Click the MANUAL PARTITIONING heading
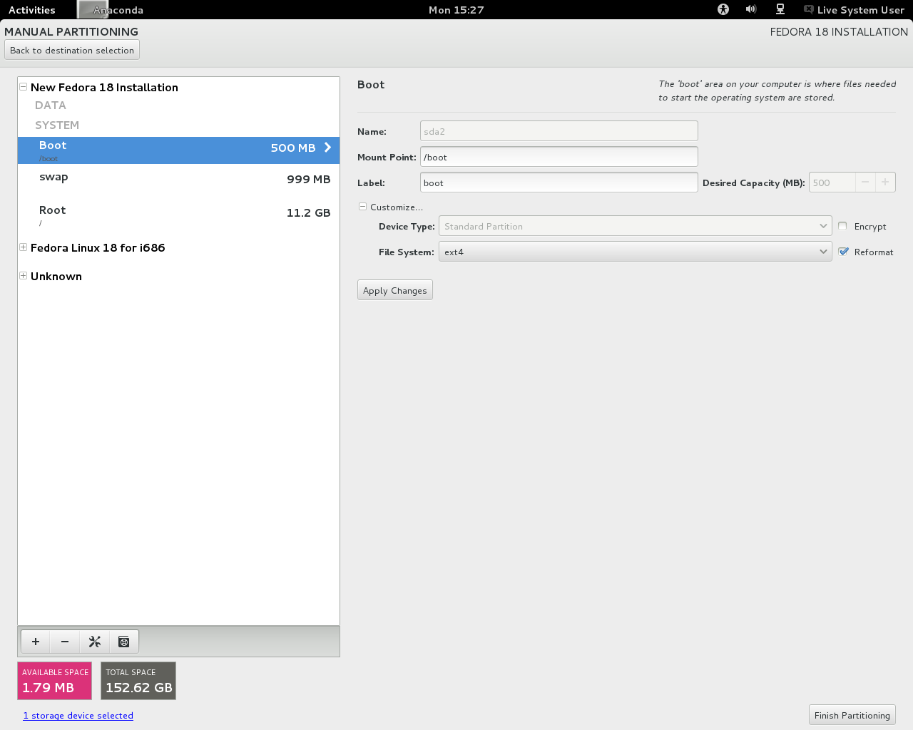The width and height of the screenshot is (913, 730). [x=71, y=32]
